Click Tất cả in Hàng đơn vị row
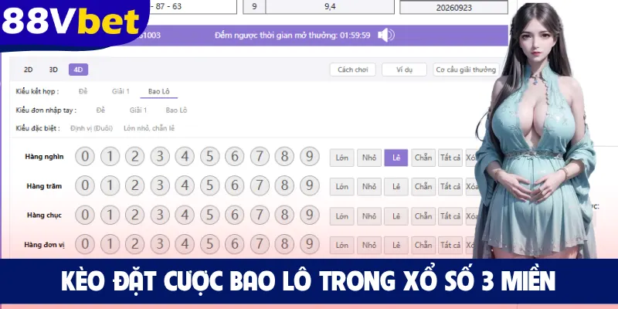This screenshot has width=618, height=309. [x=450, y=246]
